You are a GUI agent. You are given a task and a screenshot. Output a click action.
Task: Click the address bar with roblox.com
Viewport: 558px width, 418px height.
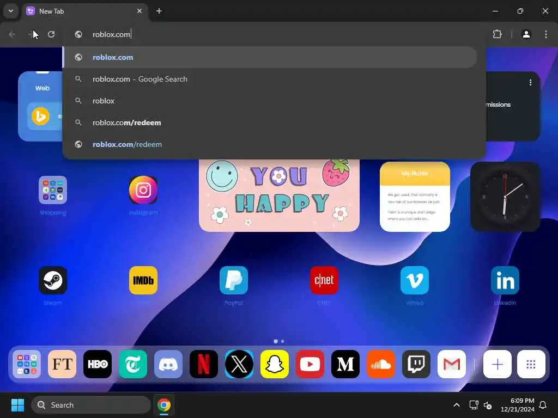point(274,34)
